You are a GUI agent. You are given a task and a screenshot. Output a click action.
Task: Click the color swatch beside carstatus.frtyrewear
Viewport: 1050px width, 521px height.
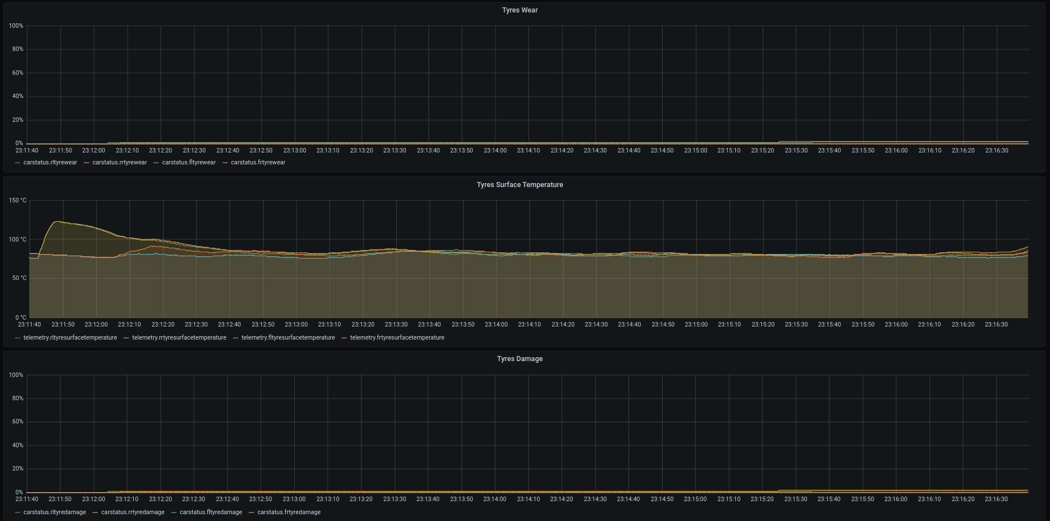tap(225, 163)
